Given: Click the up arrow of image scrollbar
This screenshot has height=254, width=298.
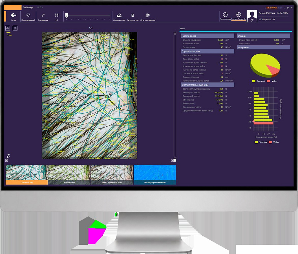Looking at the screenshot, I should (x=175, y=33).
